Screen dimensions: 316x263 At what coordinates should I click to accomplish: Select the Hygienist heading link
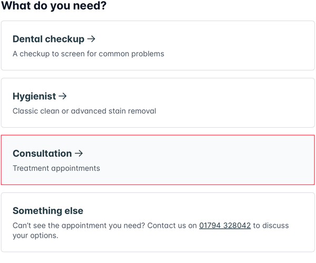[x=34, y=96]
